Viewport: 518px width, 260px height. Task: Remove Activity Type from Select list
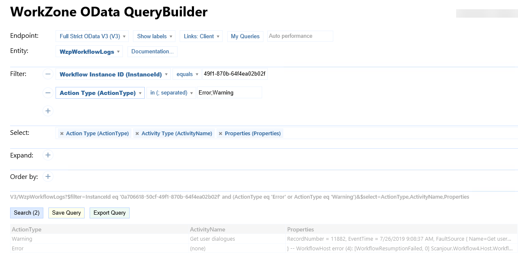click(137, 134)
